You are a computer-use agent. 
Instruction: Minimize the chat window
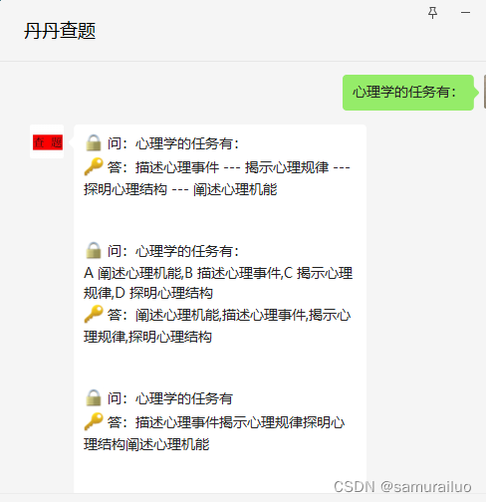point(465,13)
